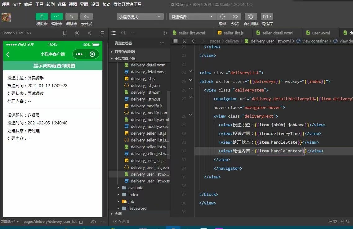Open the 文件 menu
Viewport: 353px width, 229px height.
[17, 4]
